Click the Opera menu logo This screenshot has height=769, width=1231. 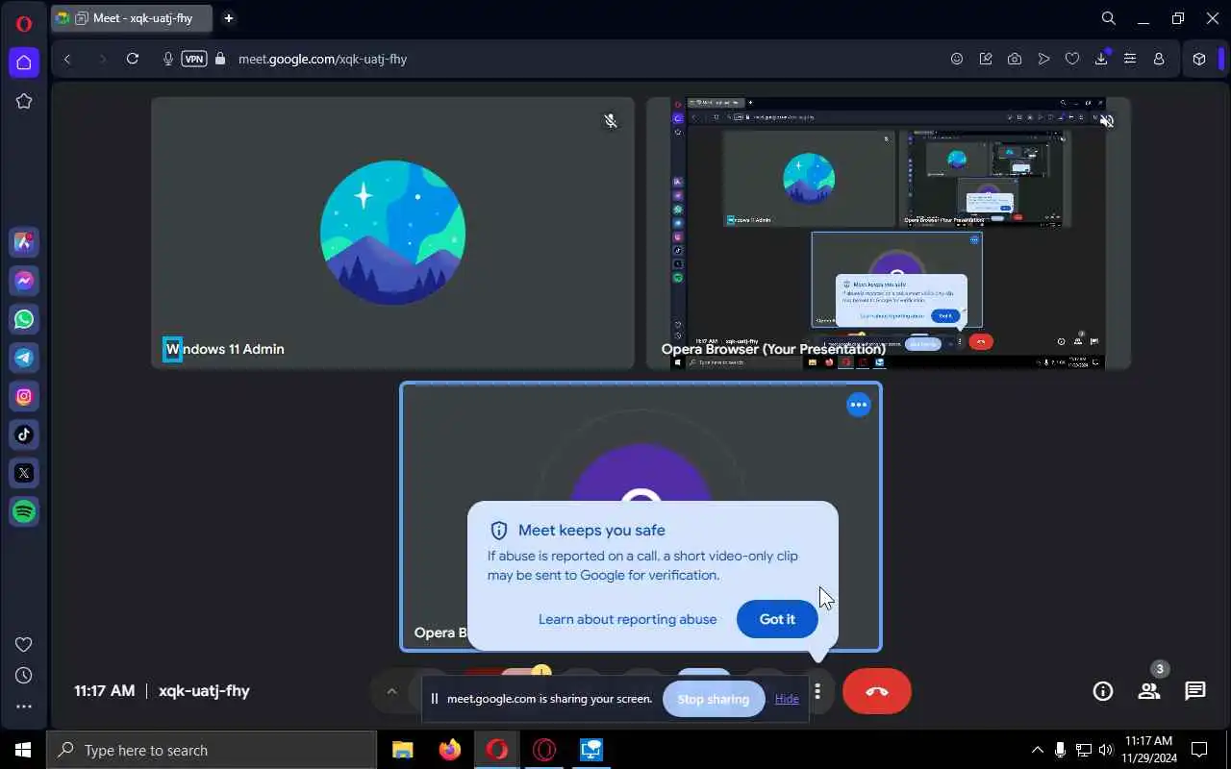point(24,24)
